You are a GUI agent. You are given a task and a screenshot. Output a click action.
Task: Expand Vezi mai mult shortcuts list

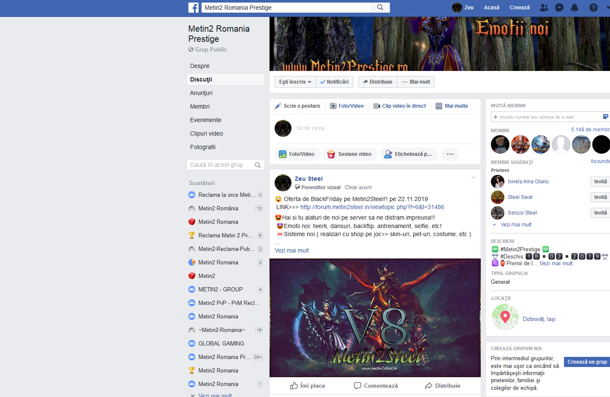pyautogui.click(x=215, y=395)
